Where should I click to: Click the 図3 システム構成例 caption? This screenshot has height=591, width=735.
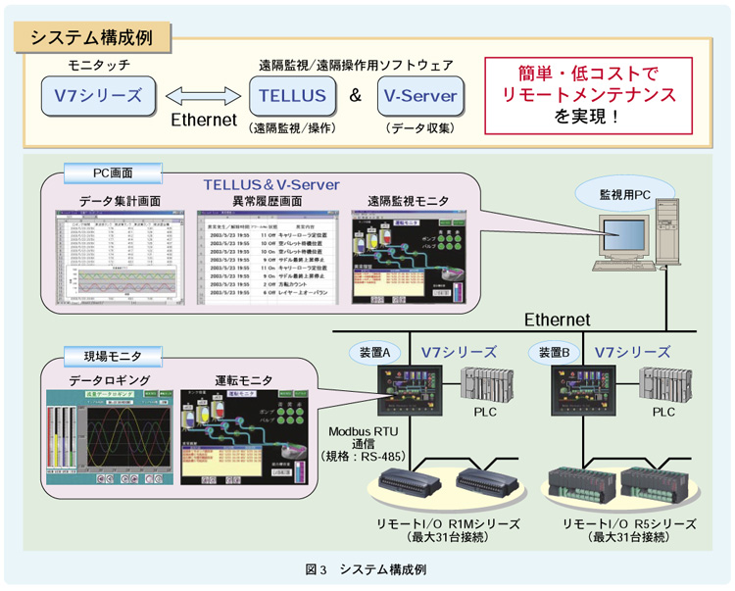366,569
